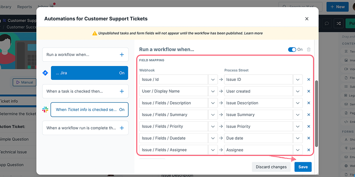Open the Process Street dropdown for User created
The height and width of the screenshot is (177, 355).
[x=298, y=91]
